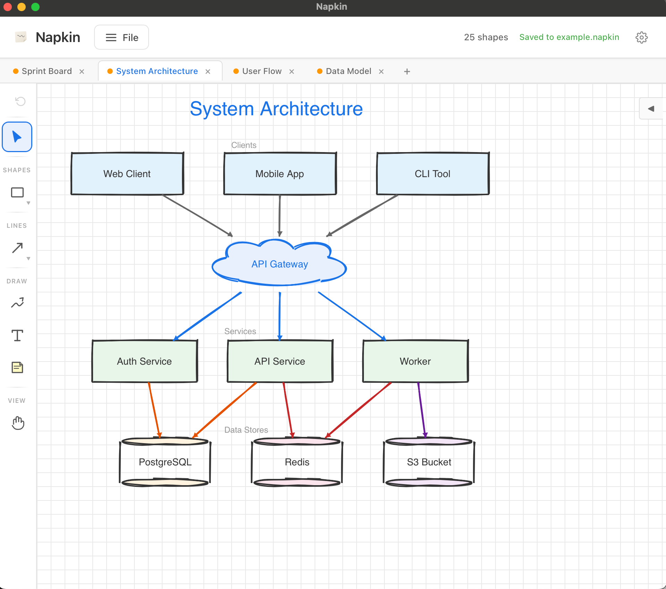This screenshot has height=589, width=666.
Task: Collapse the panel with the left-facing arrow
Action: pos(651,108)
